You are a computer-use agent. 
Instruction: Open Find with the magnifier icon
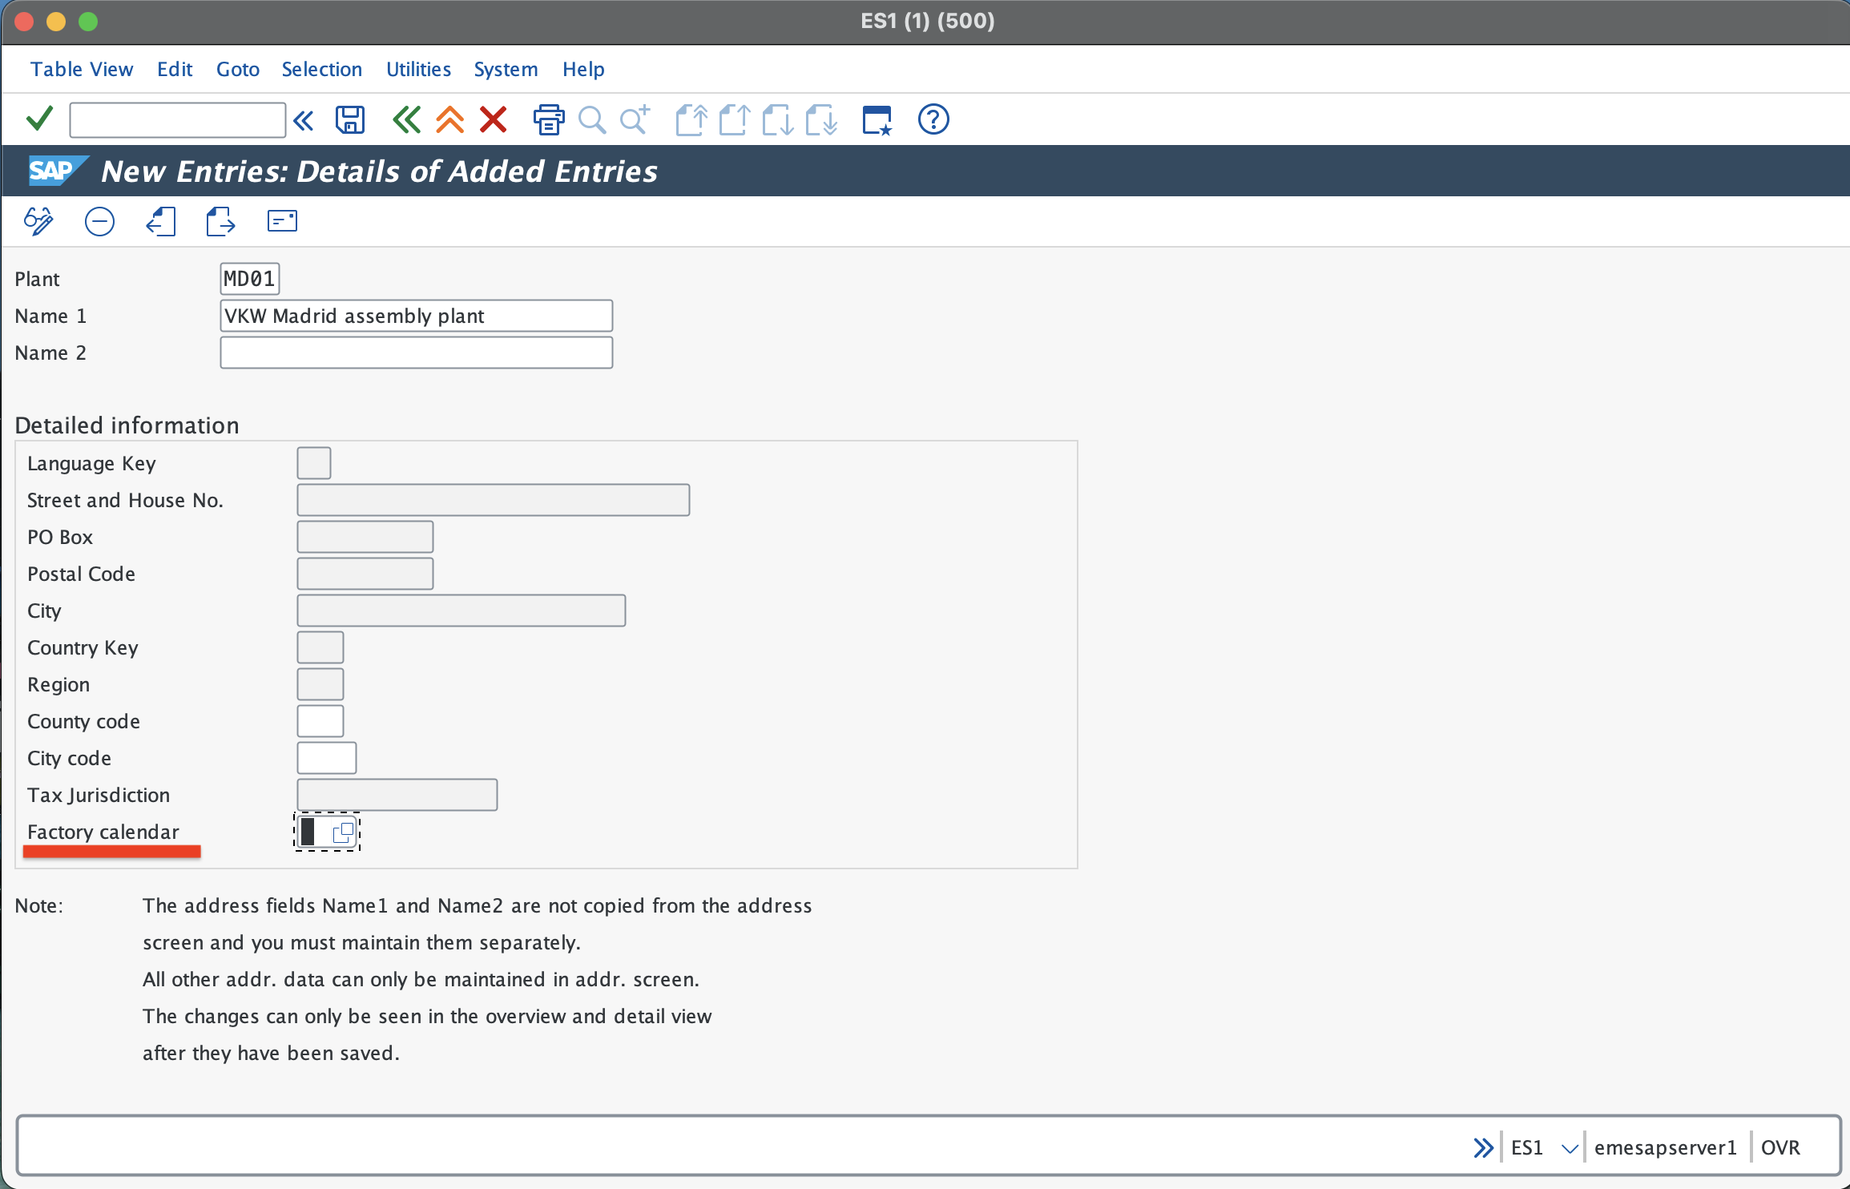coord(591,119)
